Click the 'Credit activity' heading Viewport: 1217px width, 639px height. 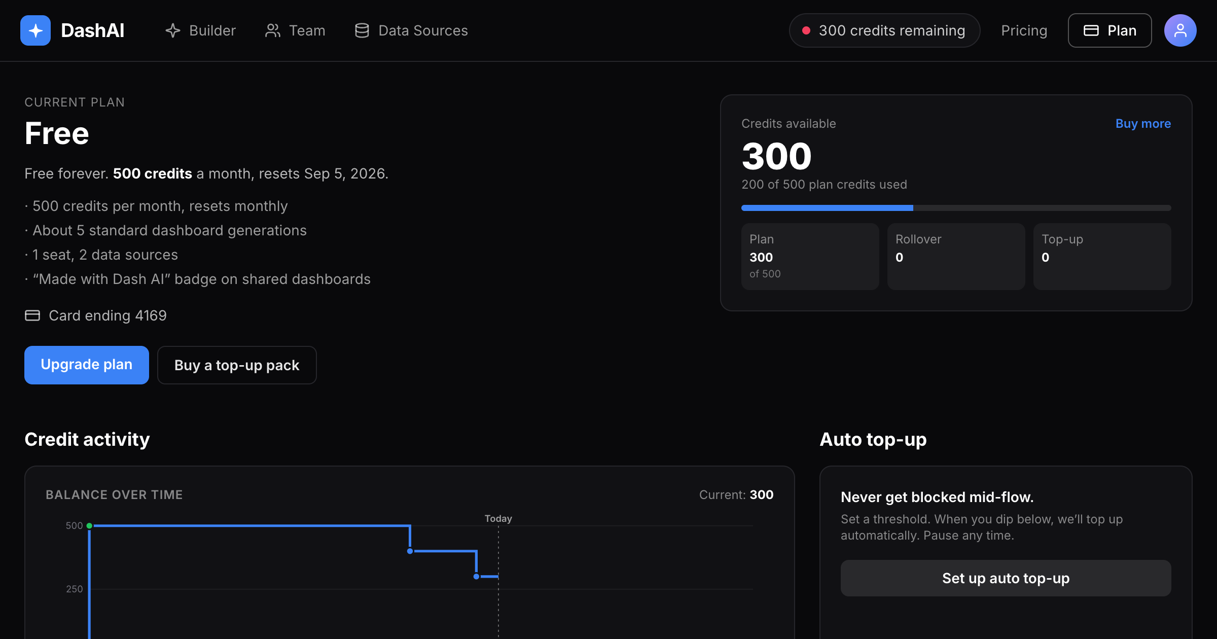coord(87,439)
